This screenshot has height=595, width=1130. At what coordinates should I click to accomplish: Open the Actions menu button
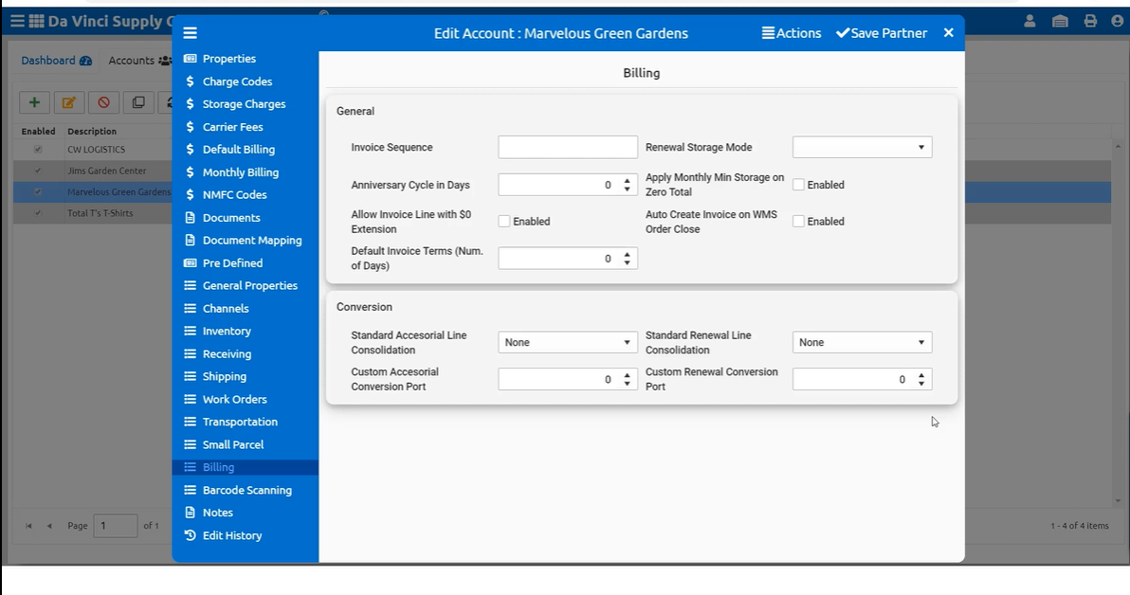click(x=792, y=33)
